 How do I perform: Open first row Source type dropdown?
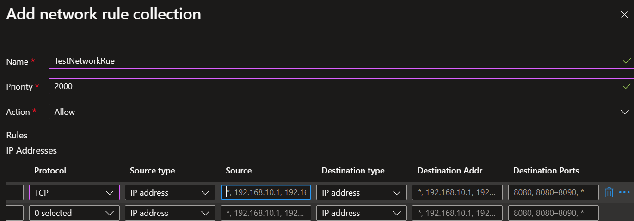[x=170, y=192]
